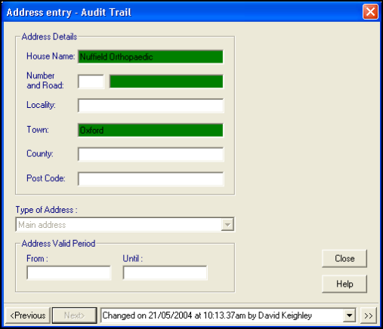The height and width of the screenshot is (329, 383).
Task: Click the green Road name field
Action: pos(166,81)
